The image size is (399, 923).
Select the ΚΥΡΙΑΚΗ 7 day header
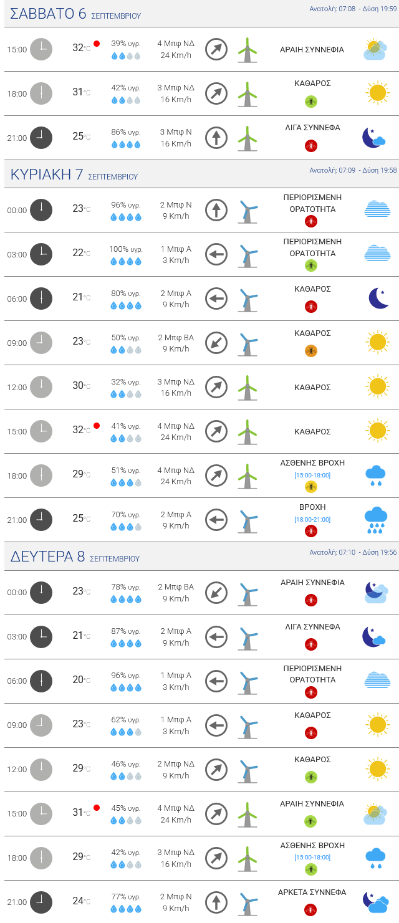[47, 175]
